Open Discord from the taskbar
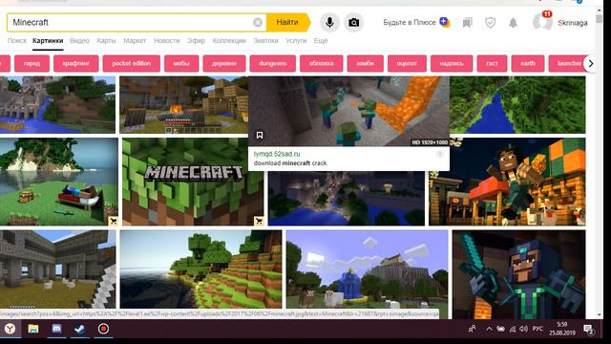The width and height of the screenshot is (611, 344). (x=56, y=329)
